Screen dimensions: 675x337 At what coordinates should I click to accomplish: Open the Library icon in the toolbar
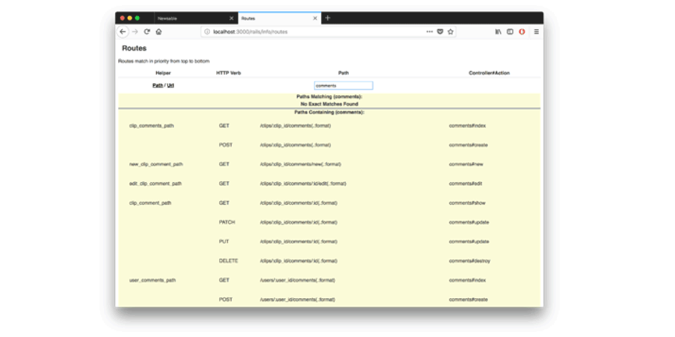click(x=498, y=32)
